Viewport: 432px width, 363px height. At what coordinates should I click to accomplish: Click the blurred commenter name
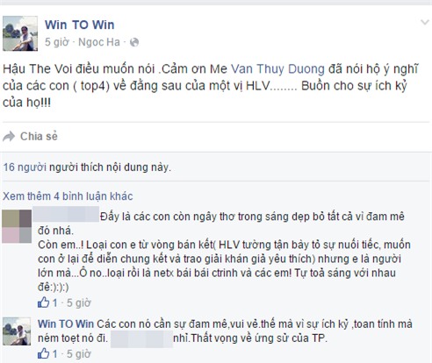coord(66,214)
